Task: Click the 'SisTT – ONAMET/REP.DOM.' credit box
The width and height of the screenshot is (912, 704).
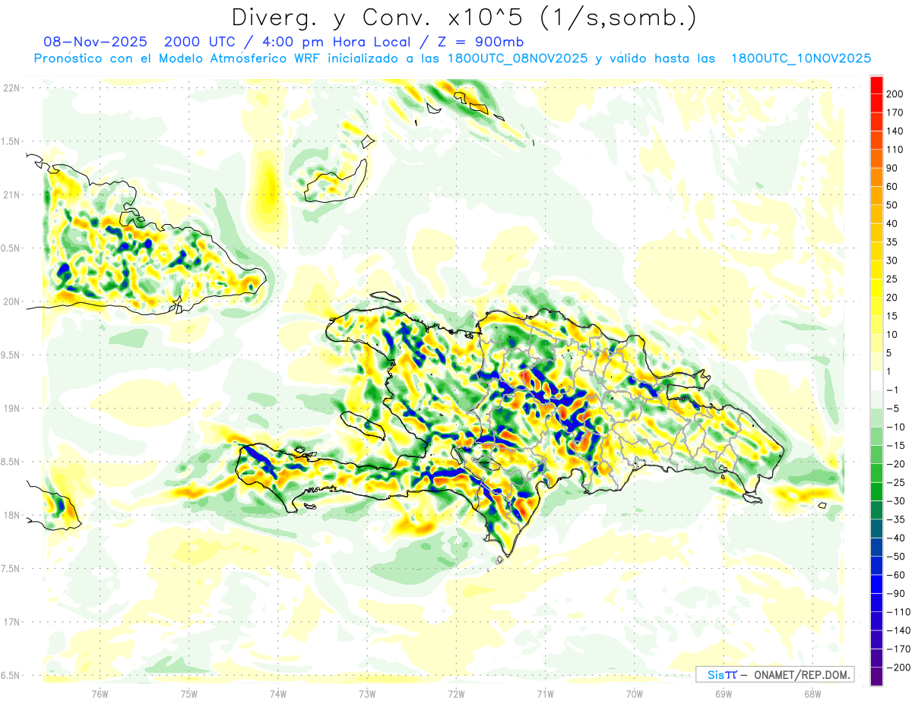Action: (x=775, y=674)
